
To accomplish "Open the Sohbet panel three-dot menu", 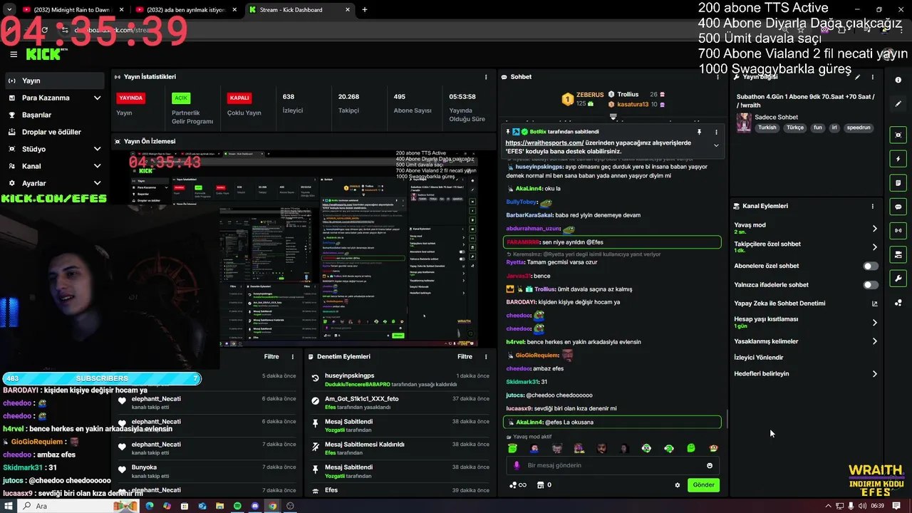I will point(717,77).
